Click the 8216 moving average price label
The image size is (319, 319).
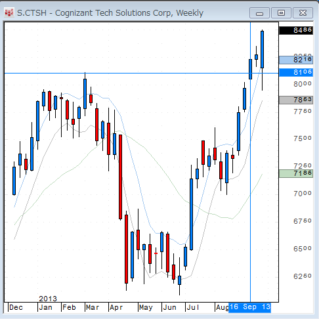pos(296,60)
